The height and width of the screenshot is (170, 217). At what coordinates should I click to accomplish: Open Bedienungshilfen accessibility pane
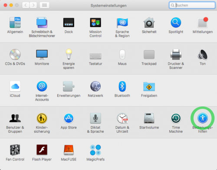(203, 118)
